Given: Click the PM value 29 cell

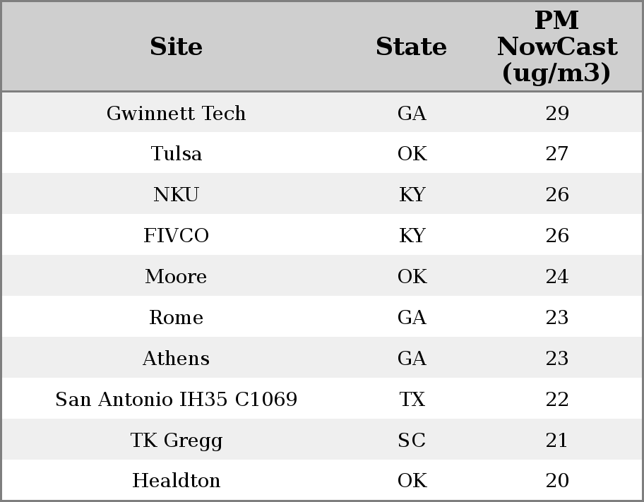Looking at the screenshot, I should point(557,113).
